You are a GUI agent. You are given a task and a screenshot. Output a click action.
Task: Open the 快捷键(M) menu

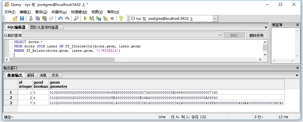click(x=79, y=12)
